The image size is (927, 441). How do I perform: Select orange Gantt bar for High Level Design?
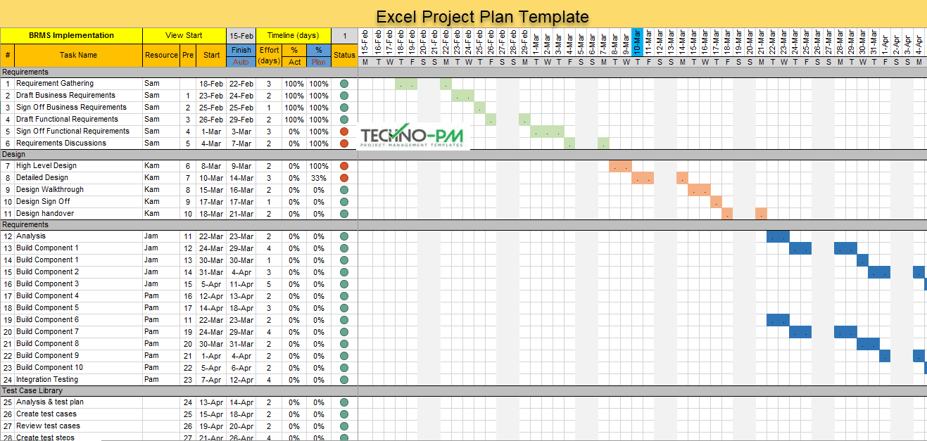(x=620, y=166)
